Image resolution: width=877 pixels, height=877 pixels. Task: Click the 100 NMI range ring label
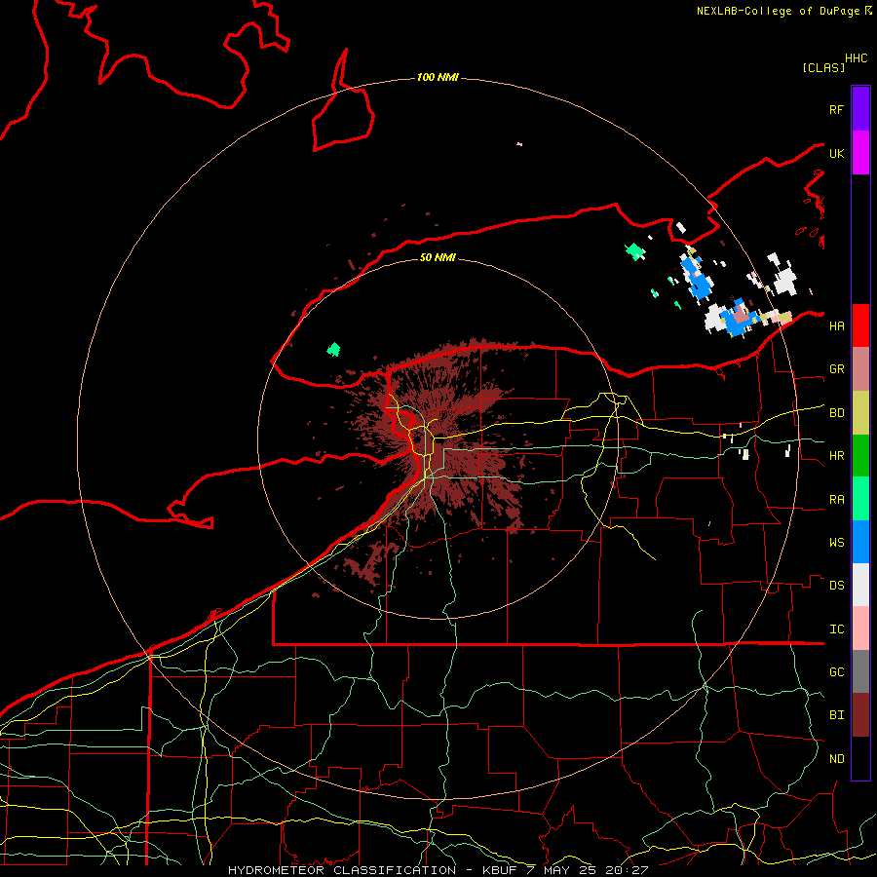pyautogui.click(x=438, y=77)
